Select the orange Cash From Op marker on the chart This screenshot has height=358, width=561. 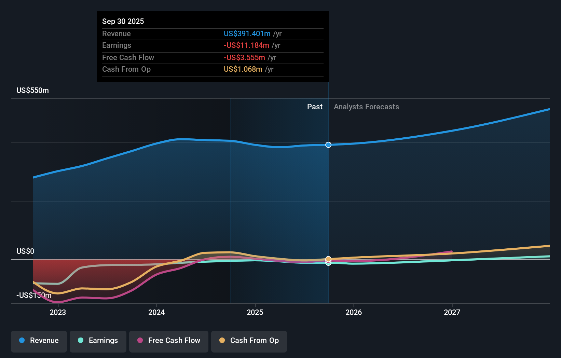[328, 259]
